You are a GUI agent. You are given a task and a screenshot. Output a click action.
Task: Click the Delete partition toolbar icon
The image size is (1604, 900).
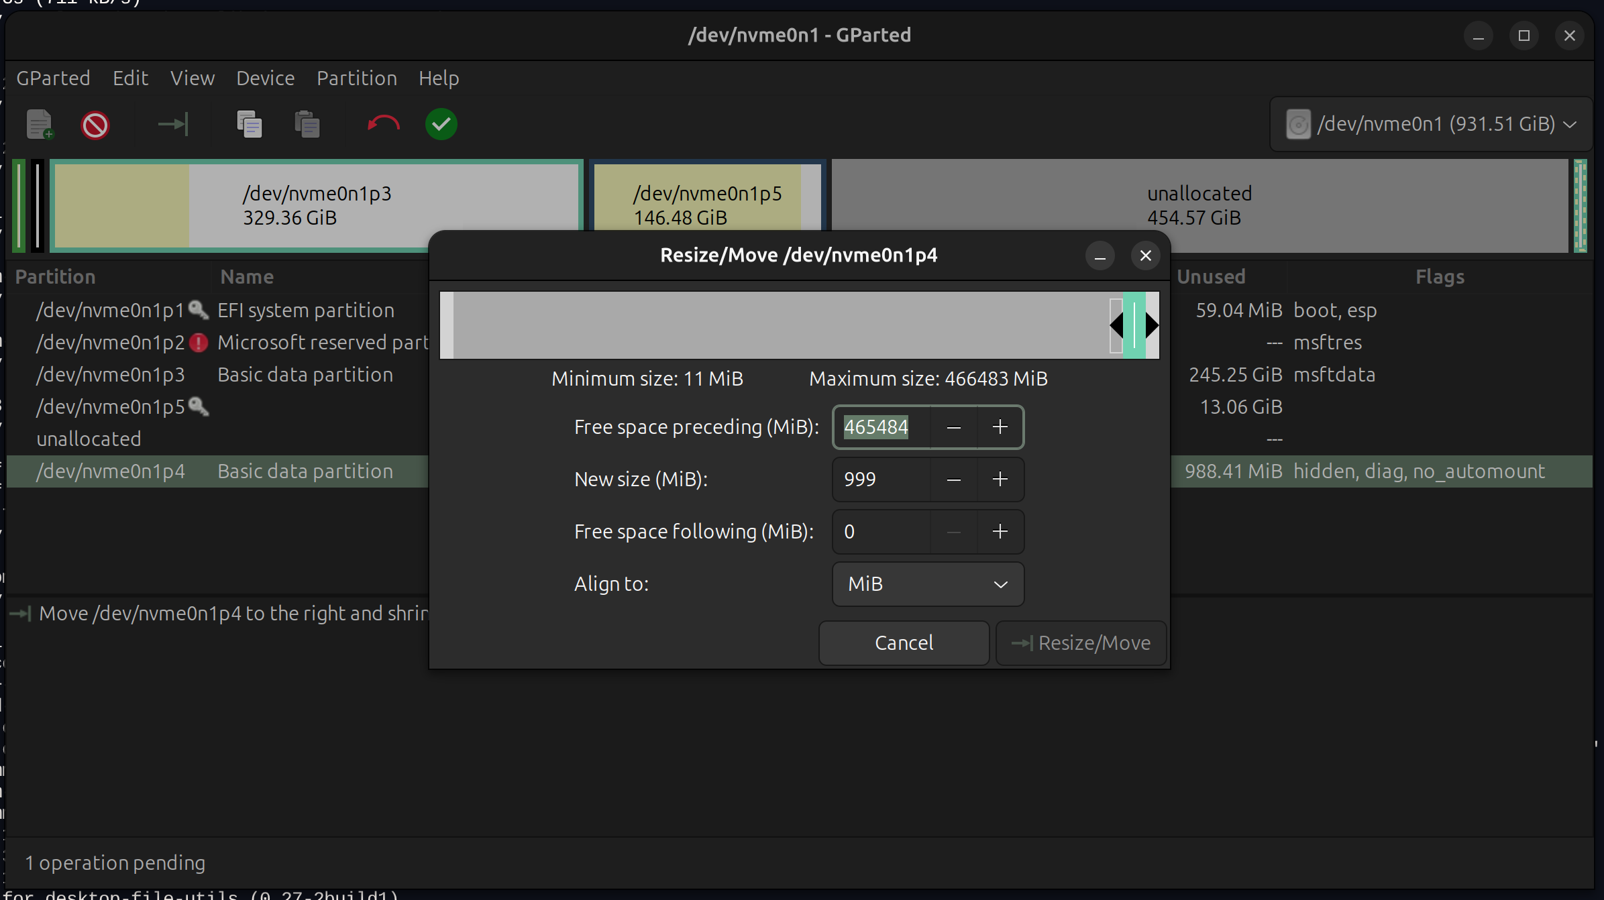[x=95, y=125]
